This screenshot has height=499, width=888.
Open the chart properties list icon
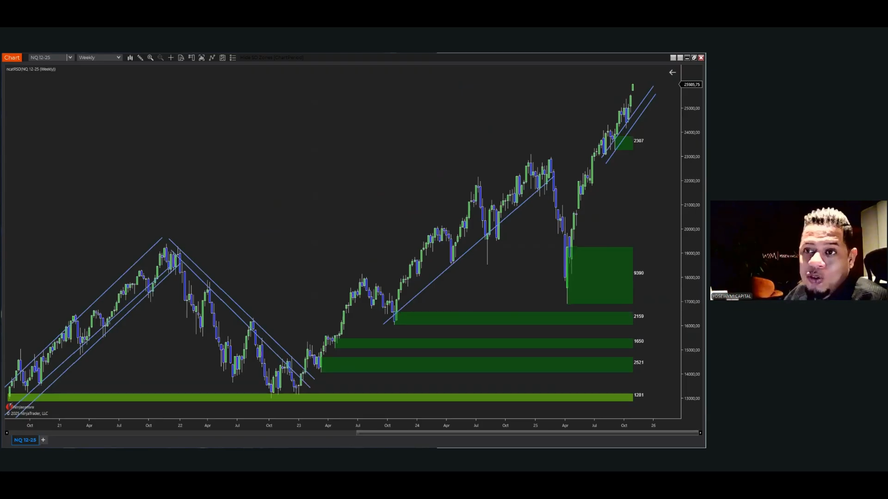point(233,58)
